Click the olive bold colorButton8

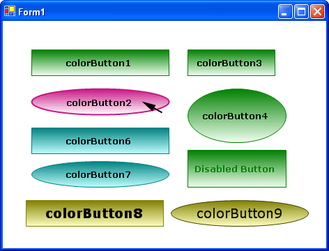click(95, 213)
